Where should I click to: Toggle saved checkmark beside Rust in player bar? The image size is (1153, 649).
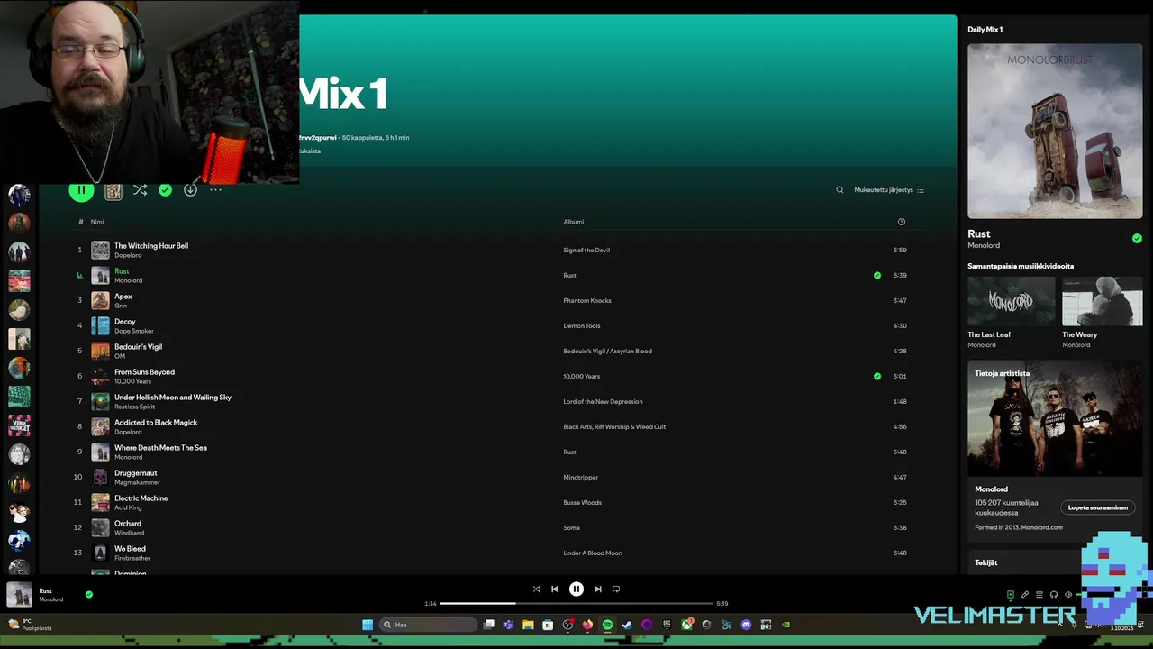[88, 595]
